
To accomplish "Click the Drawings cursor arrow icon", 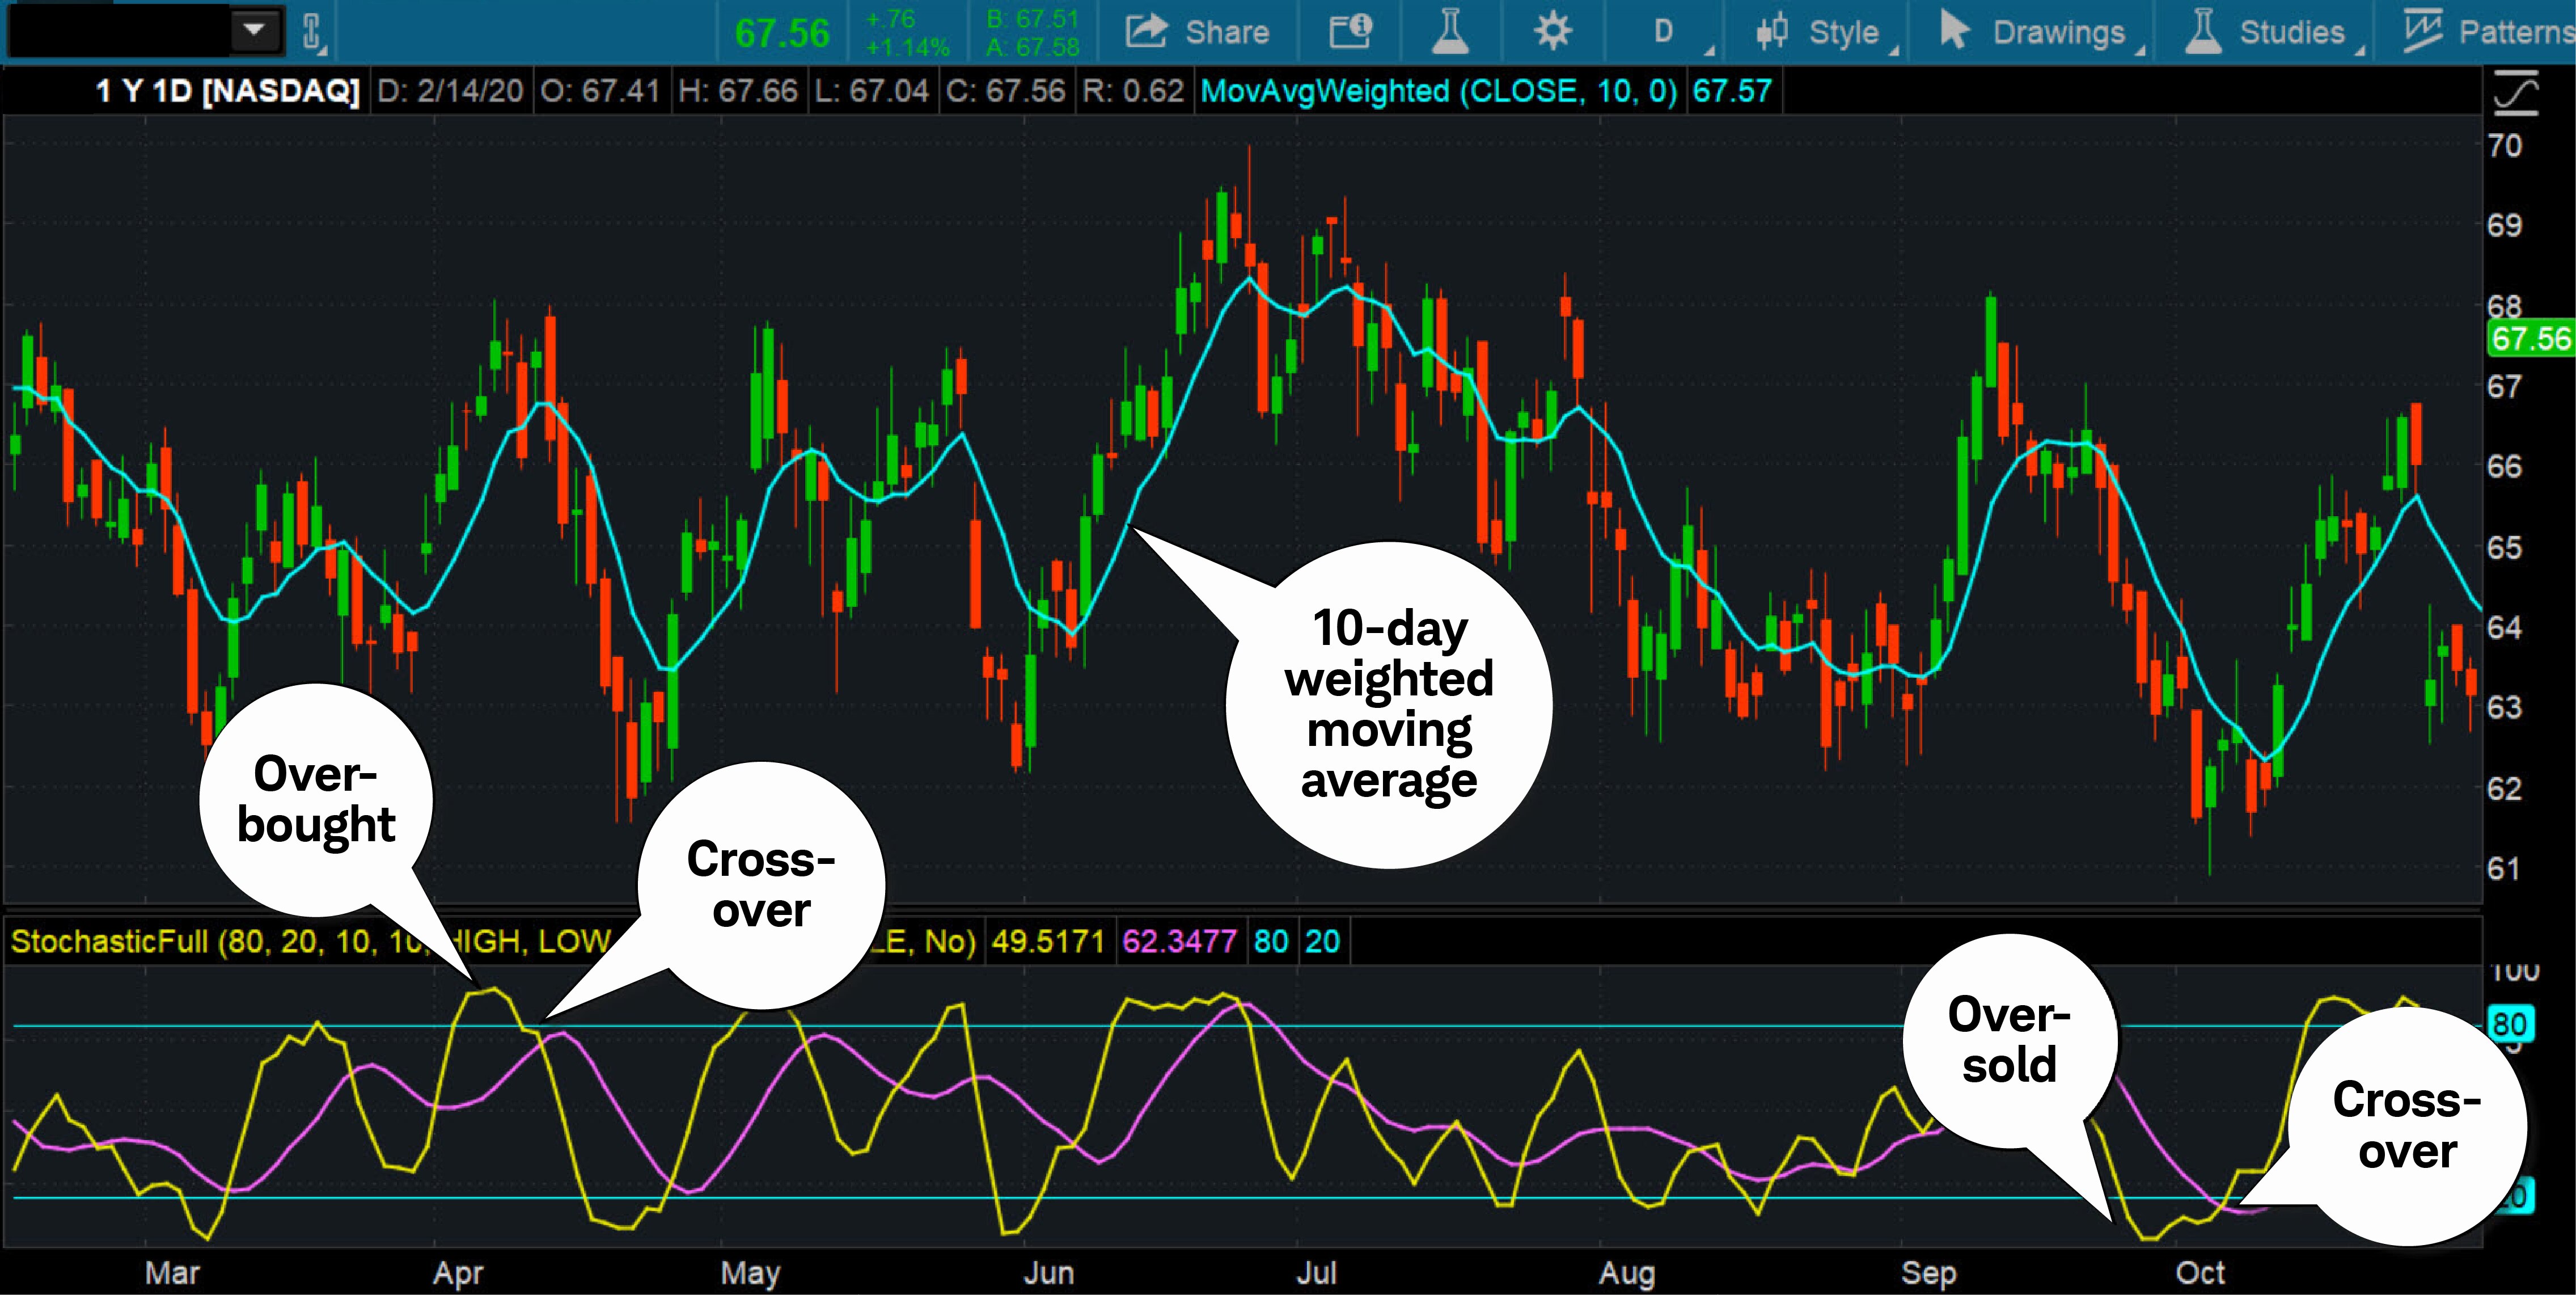I will [1954, 30].
